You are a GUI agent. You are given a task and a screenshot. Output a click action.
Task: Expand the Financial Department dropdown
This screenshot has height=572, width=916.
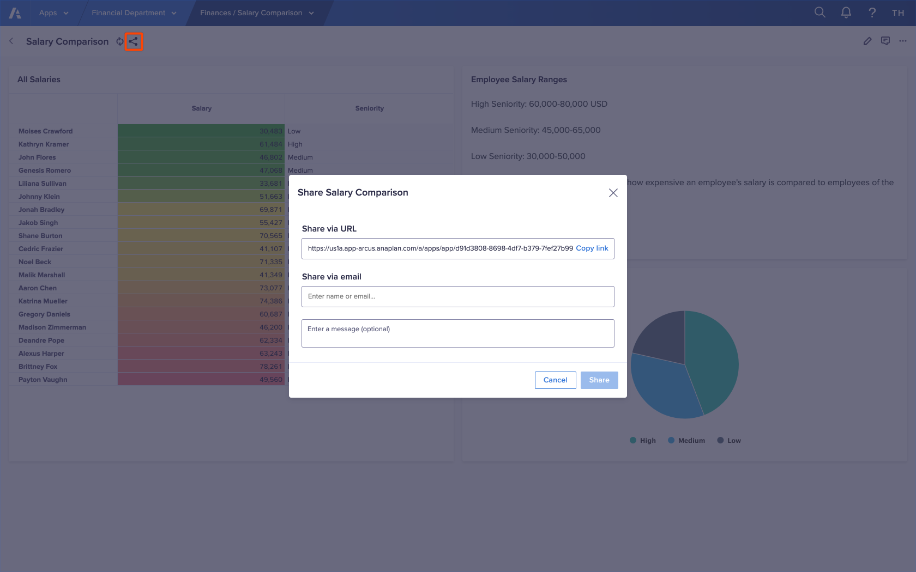pyautogui.click(x=134, y=13)
